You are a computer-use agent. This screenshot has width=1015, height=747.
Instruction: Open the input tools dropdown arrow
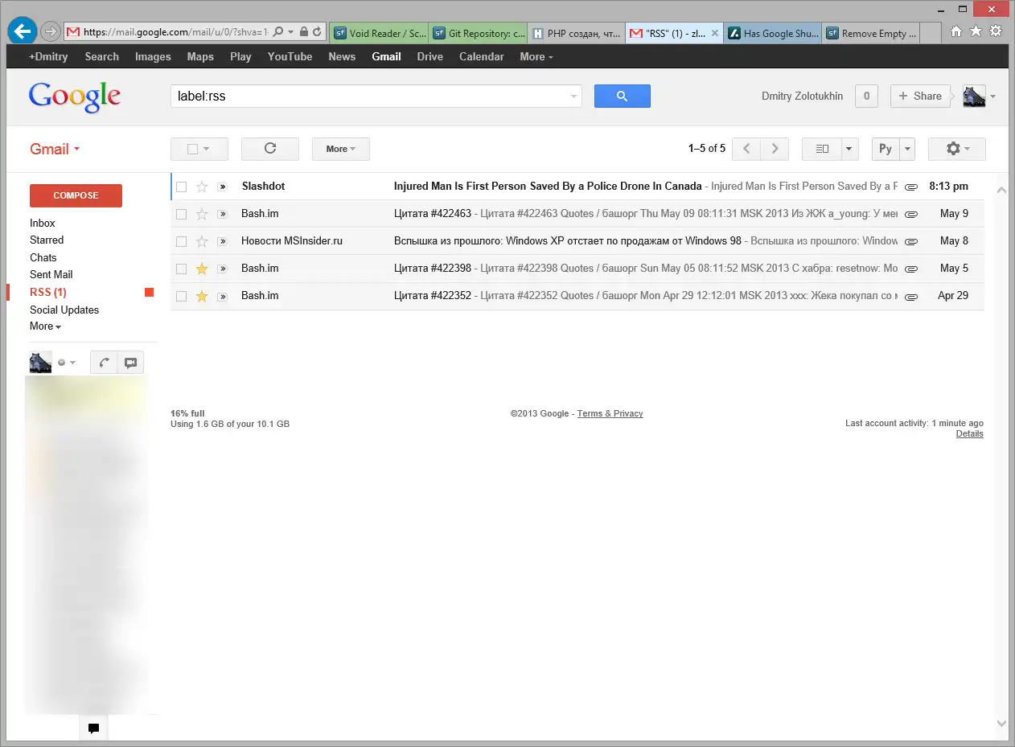click(x=907, y=149)
